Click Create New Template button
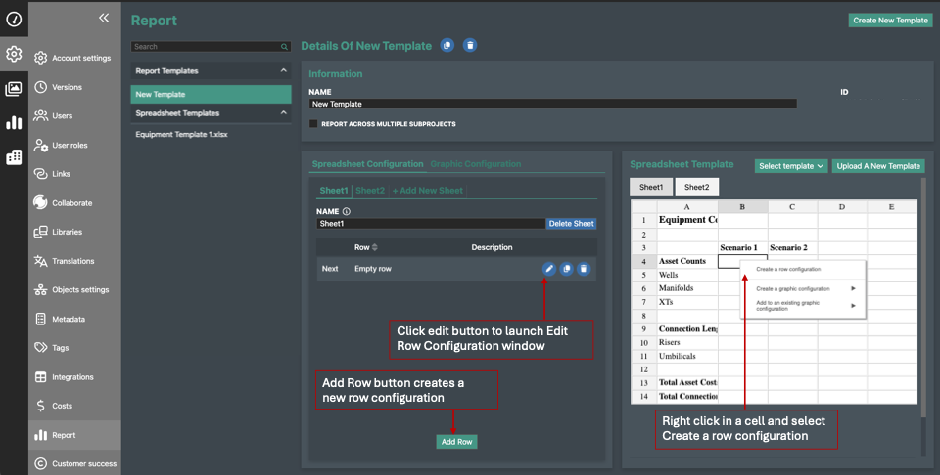 click(x=890, y=20)
